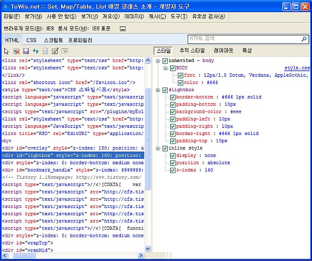Toggle inline style group checkbox
This screenshot has height=261, width=312.
click(165, 149)
